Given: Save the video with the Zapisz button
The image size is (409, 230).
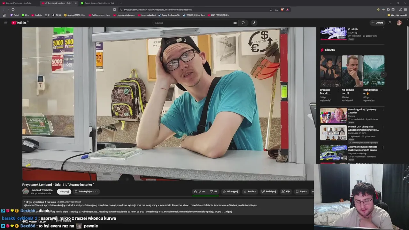Looking at the screenshot, I should pos(301,192).
